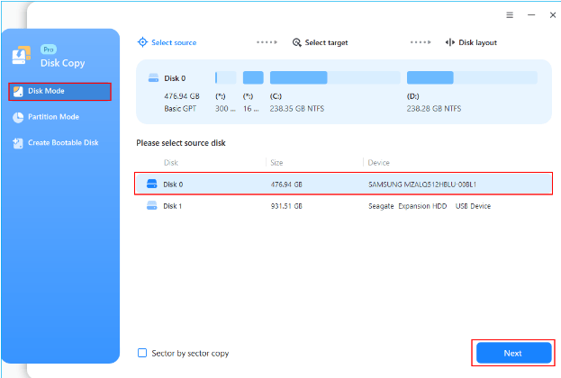The image size is (561, 378).
Task: Select the 16 MB partition block
Action: (x=253, y=77)
